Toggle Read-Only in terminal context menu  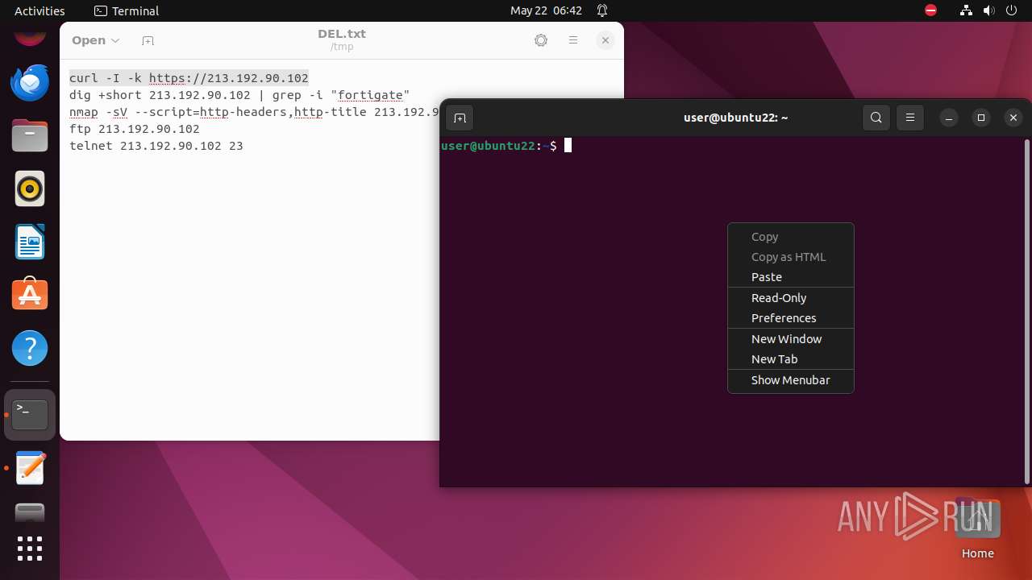[x=791, y=297]
